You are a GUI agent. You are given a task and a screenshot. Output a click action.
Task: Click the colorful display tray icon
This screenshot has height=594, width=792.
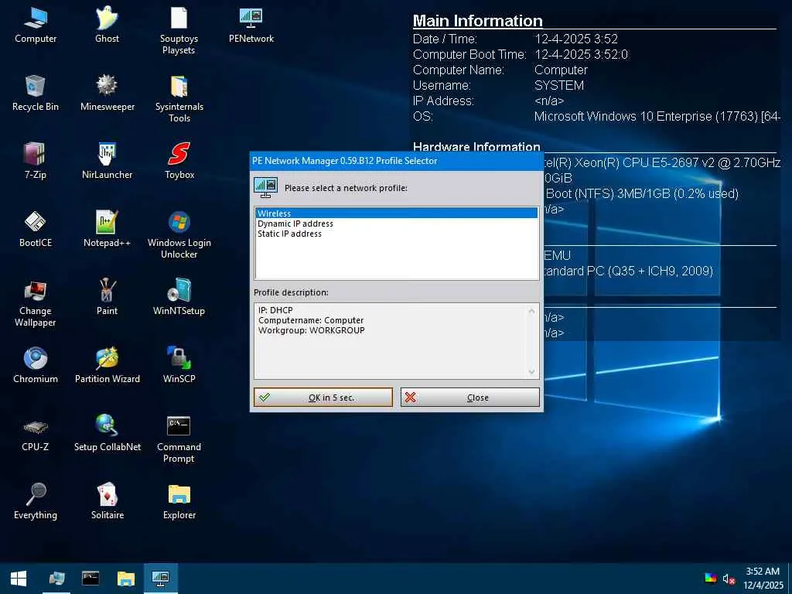pyautogui.click(x=710, y=579)
